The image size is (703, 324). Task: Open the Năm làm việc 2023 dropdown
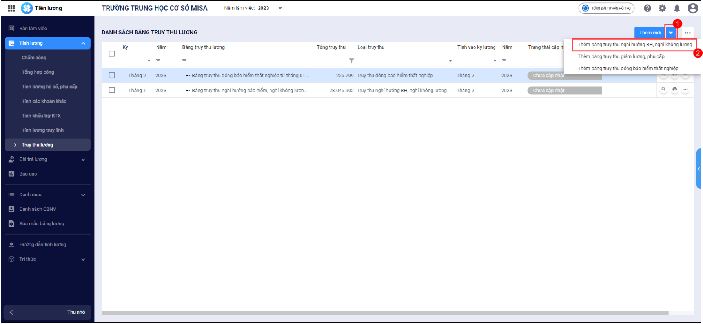coord(280,8)
